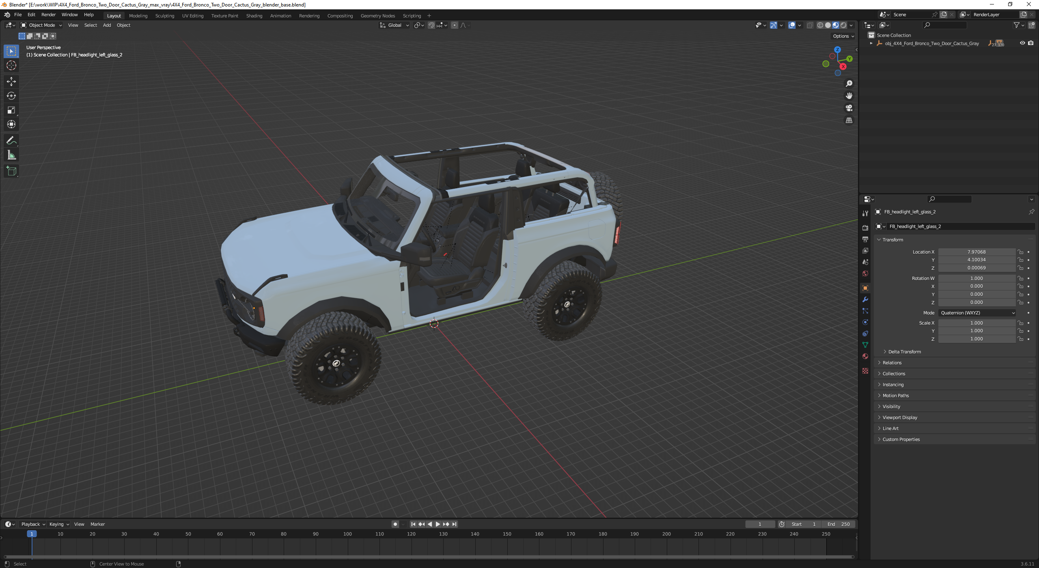1039x568 pixels.
Task: Enable the snapping magnet toggle
Action: pyautogui.click(x=431, y=25)
